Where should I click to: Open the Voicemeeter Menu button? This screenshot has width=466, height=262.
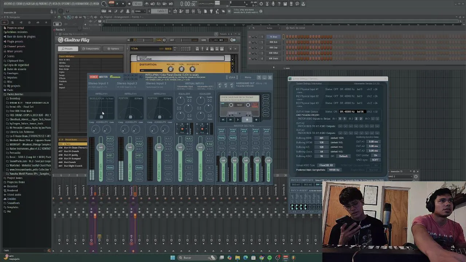248,77
